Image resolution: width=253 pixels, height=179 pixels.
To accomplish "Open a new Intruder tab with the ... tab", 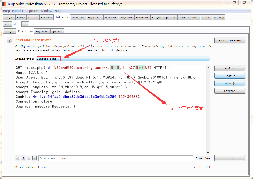I will click(25, 25).
